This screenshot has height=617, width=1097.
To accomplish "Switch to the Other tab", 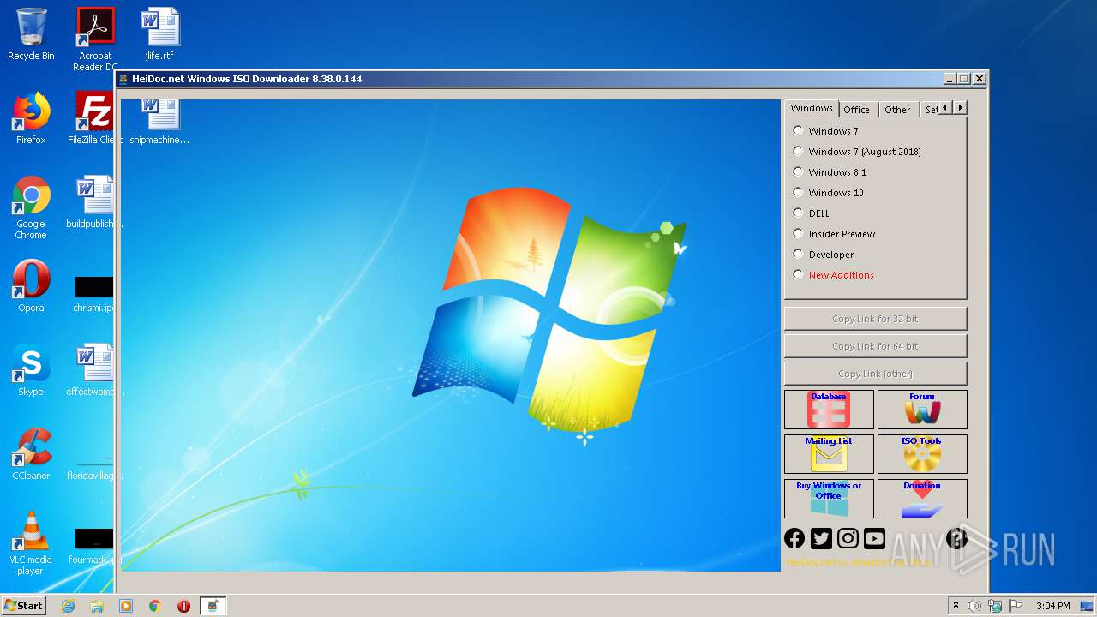I will (897, 110).
